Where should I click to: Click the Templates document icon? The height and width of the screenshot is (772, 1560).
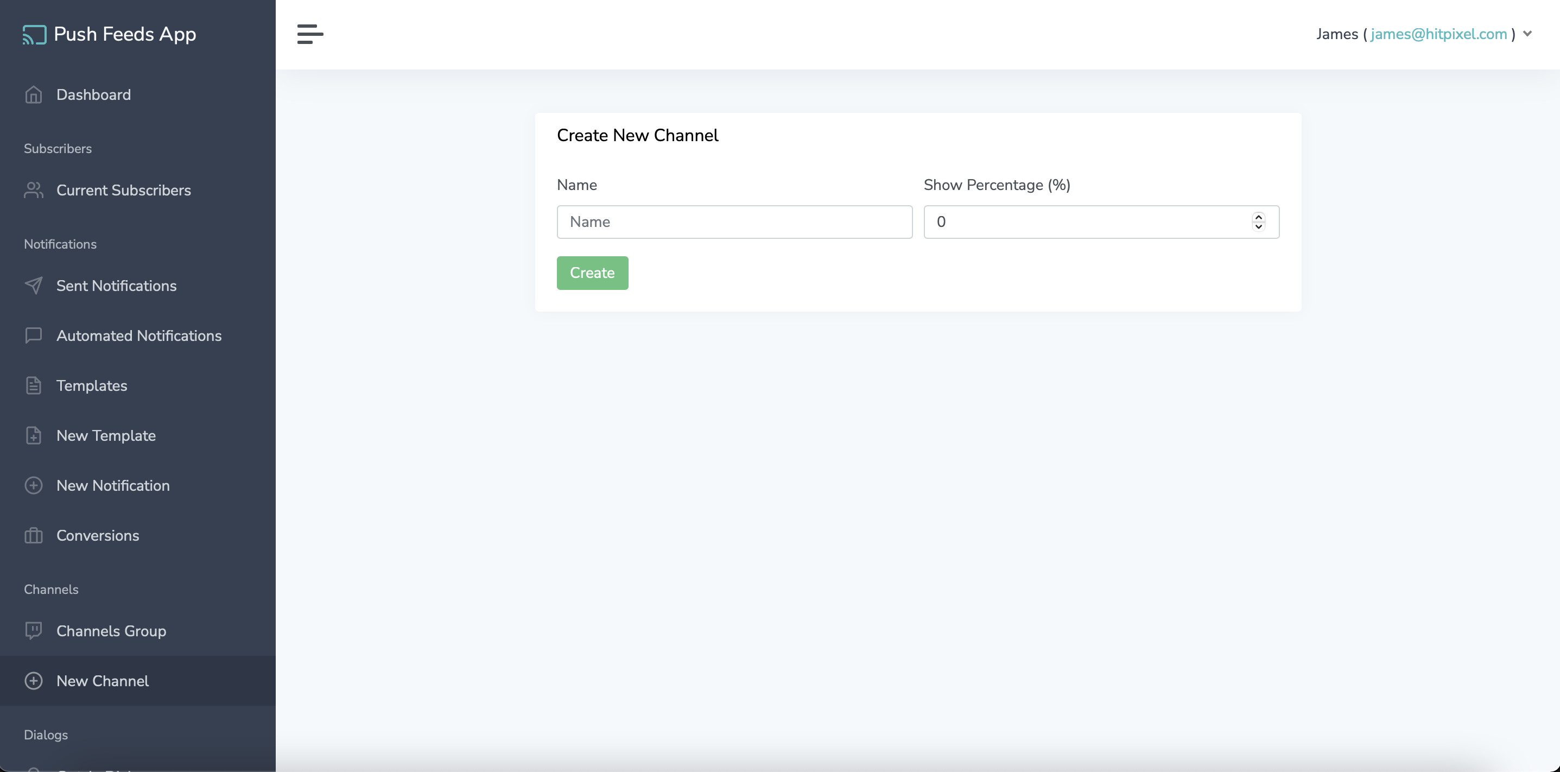pyautogui.click(x=33, y=385)
